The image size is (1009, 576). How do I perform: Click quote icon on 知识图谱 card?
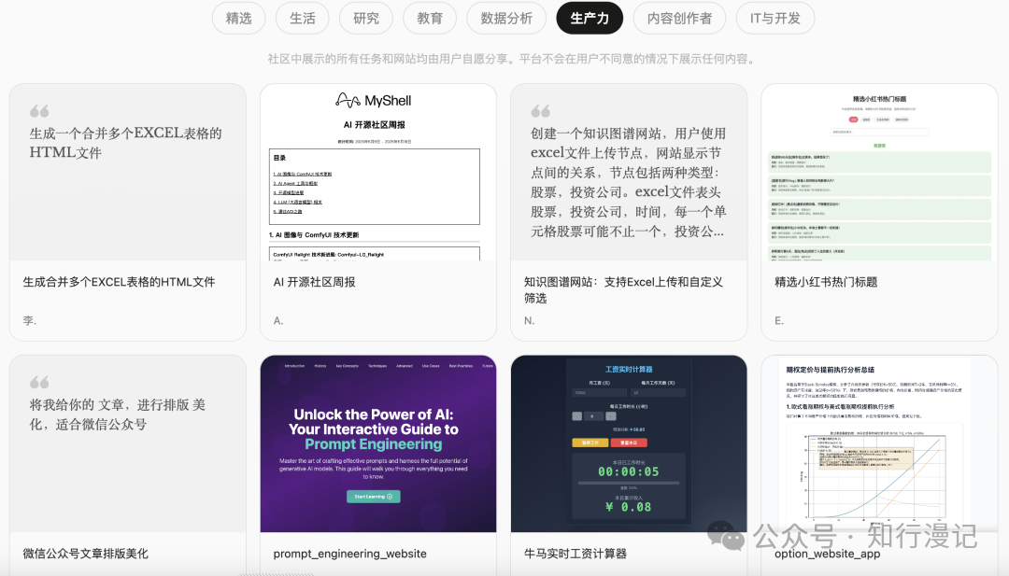[541, 111]
